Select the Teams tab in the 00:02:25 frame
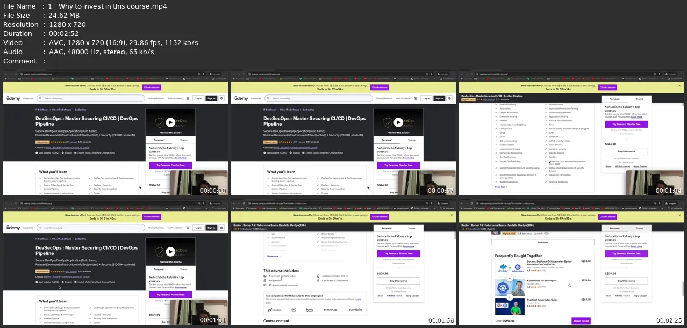 [639, 228]
